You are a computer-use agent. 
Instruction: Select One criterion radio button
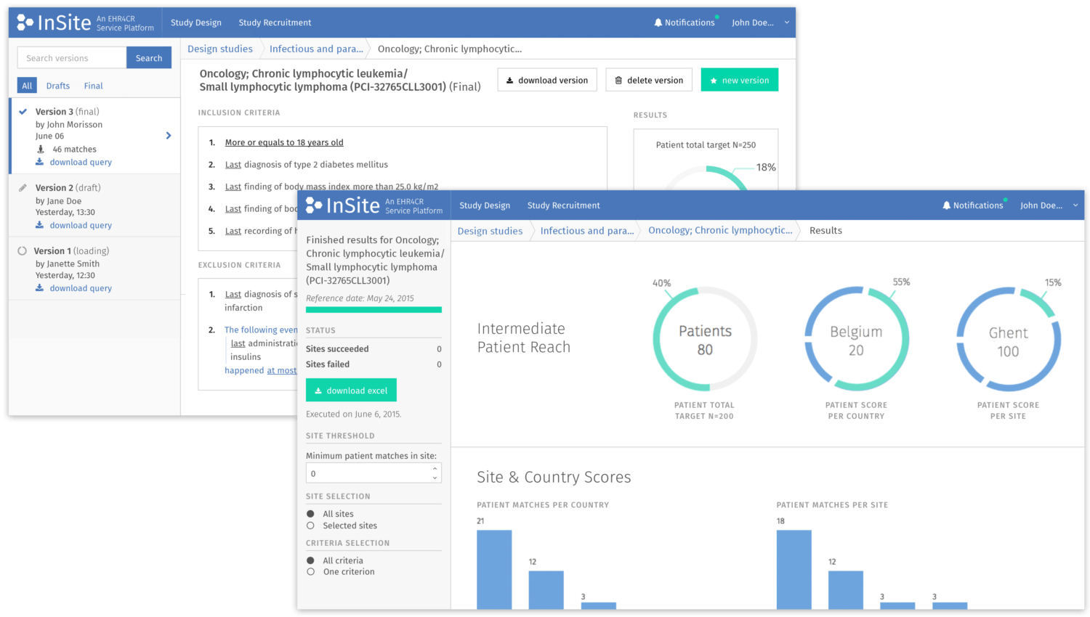click(310, 572)
